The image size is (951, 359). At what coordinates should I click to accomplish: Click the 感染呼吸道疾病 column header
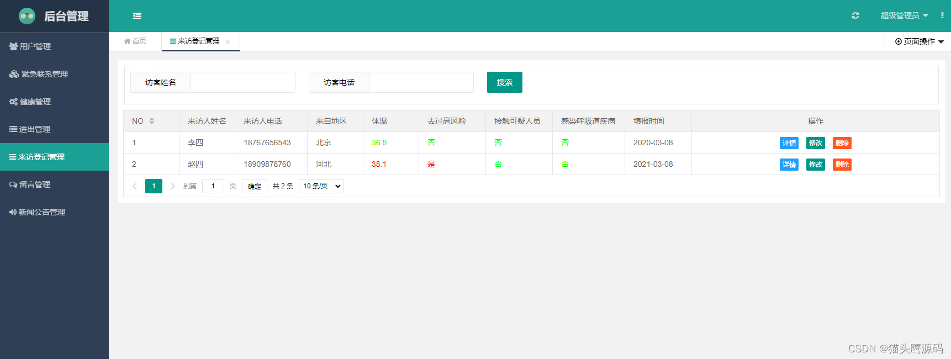[588, 121]
